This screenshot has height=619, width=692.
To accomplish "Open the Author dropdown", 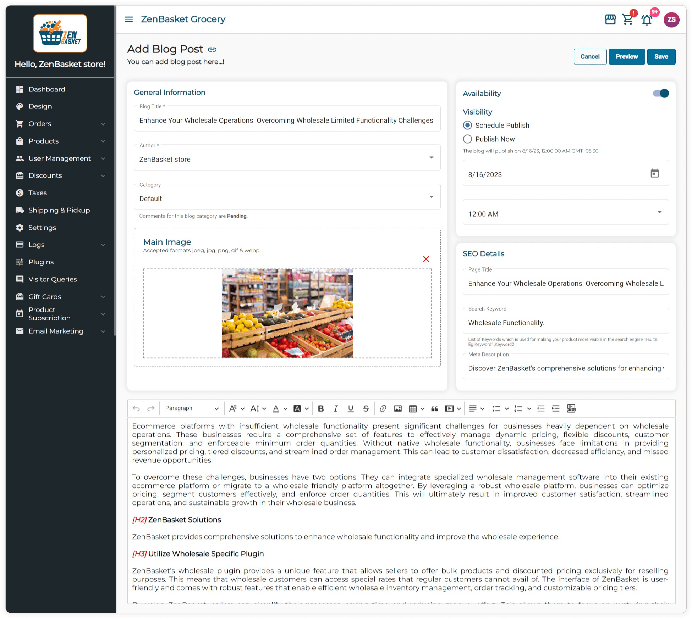I will (x=431, y=158).
